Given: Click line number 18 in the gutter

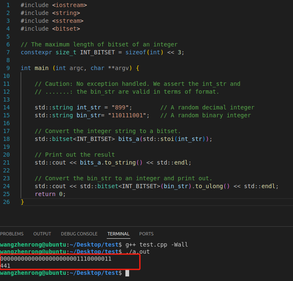Looking at the screenshot, I should (7, 139).
